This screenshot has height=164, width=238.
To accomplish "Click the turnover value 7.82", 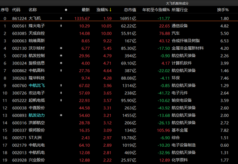I will tap(225, 130).
